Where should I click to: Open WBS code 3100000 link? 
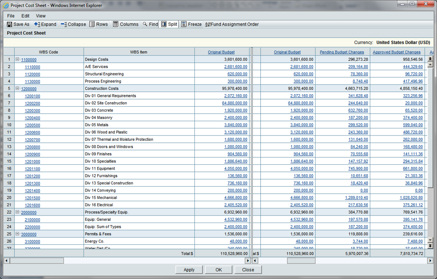tap(32, 242)
